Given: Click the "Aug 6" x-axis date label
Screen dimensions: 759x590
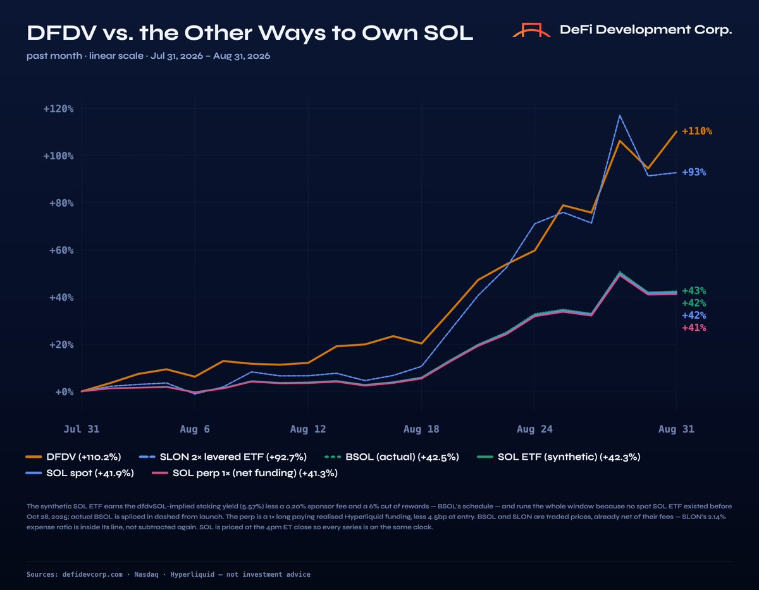Looking at the screenshot, I should pyautogui.click(x=195, y=429).
